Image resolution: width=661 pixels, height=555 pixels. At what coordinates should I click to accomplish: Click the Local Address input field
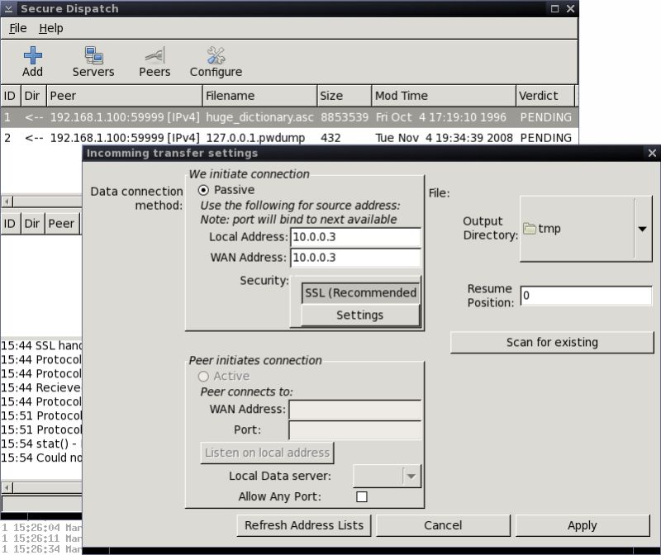tap(355, 237)
